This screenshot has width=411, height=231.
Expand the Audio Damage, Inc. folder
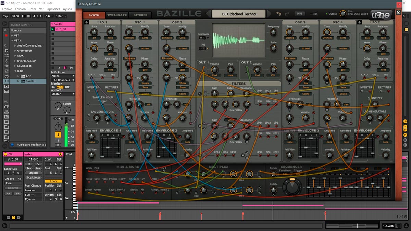point(15,46)
